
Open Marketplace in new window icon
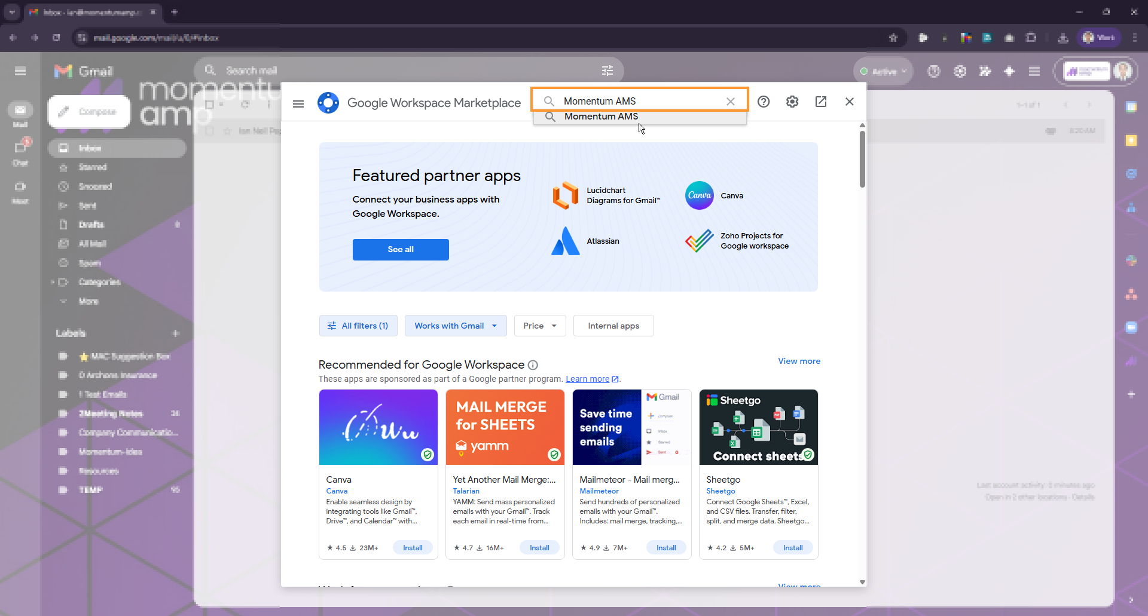pyautogui.click(x=821, y=102)
